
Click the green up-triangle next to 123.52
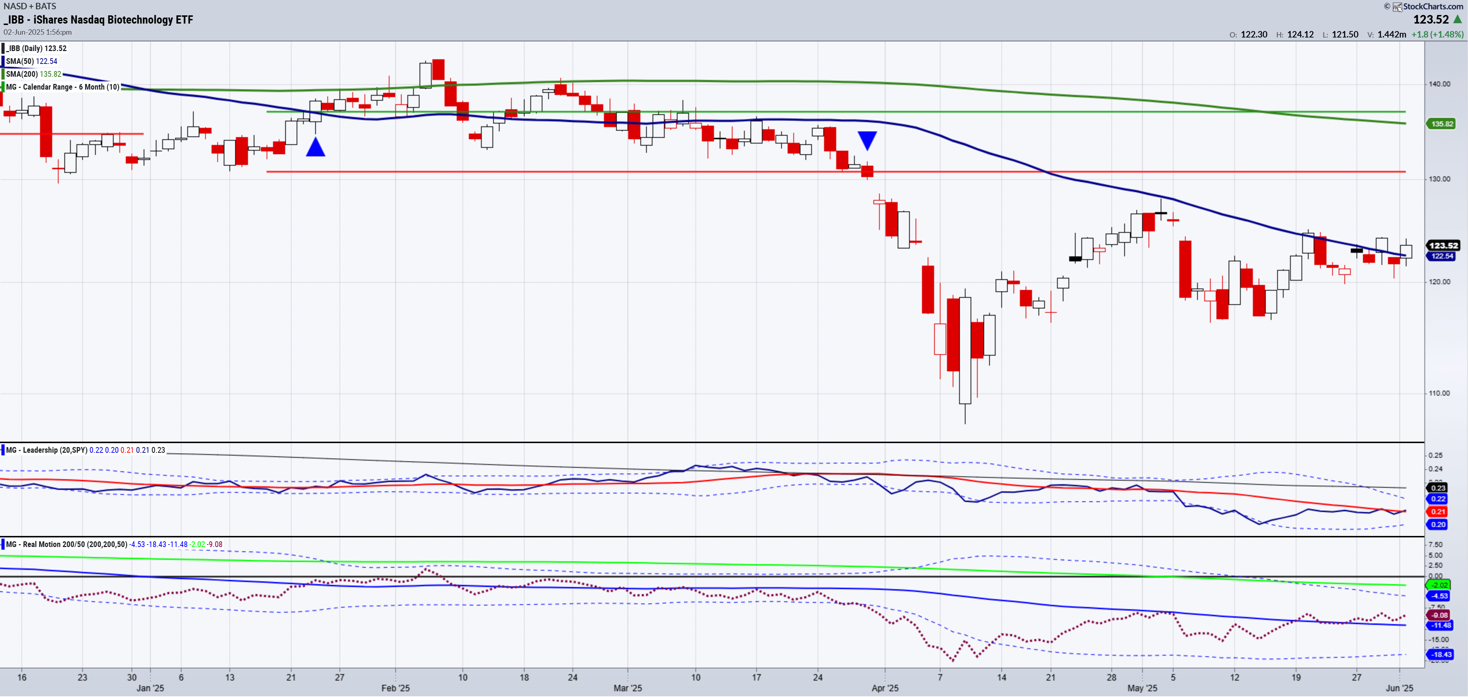(1458, 19)
